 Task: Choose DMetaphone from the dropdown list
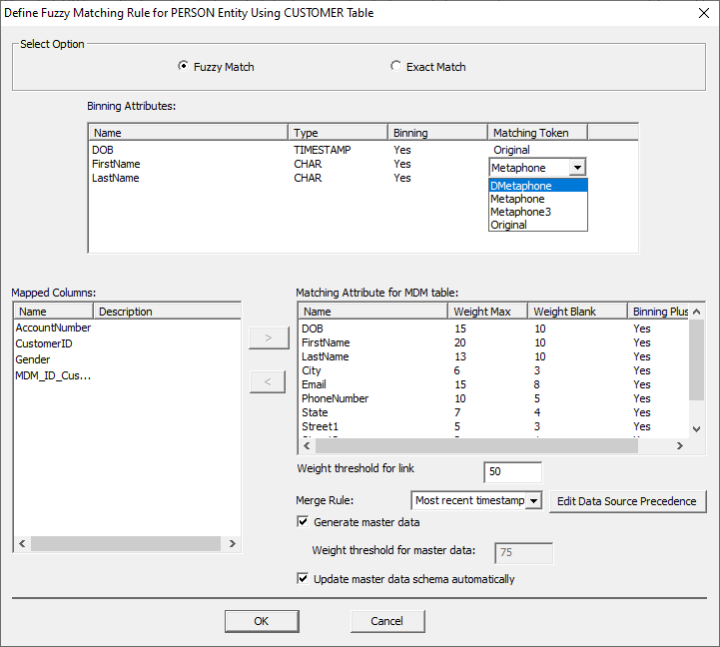pyautogui.click(x=537, y=186)
